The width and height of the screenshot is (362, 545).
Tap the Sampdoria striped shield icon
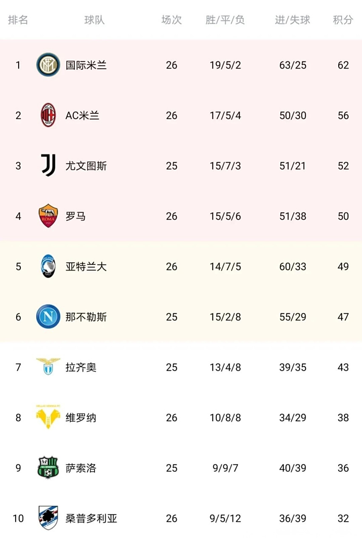[x=48, y=518]
